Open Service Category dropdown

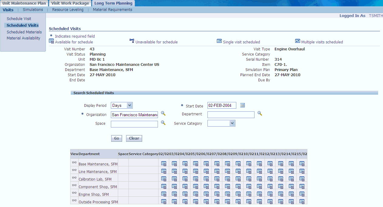(221, 123)
